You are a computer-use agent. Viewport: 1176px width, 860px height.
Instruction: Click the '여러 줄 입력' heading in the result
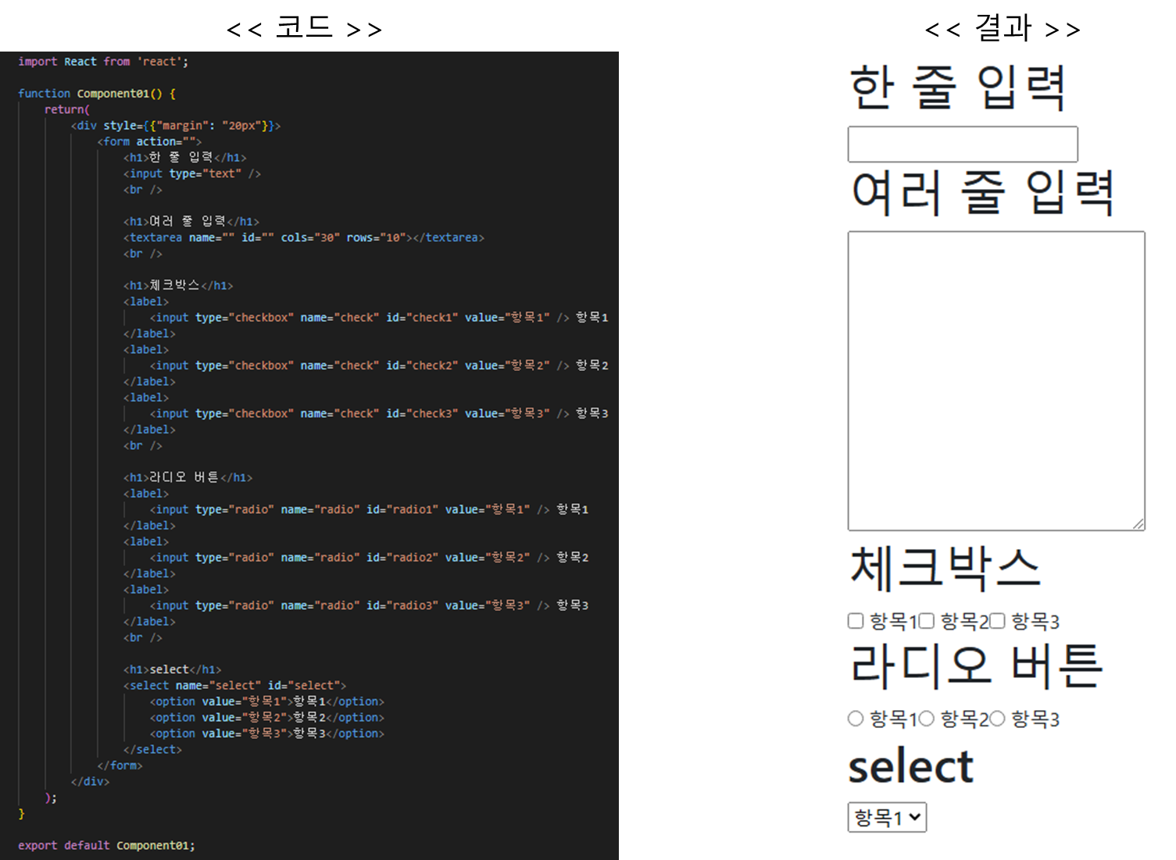coord(982,193)
